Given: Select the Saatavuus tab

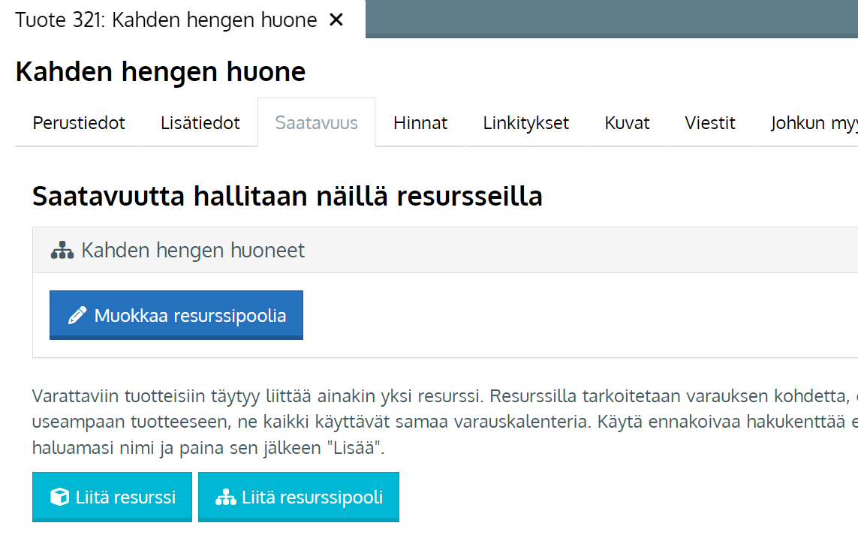Looking at the screenshot, I should [x=316, y=123].
